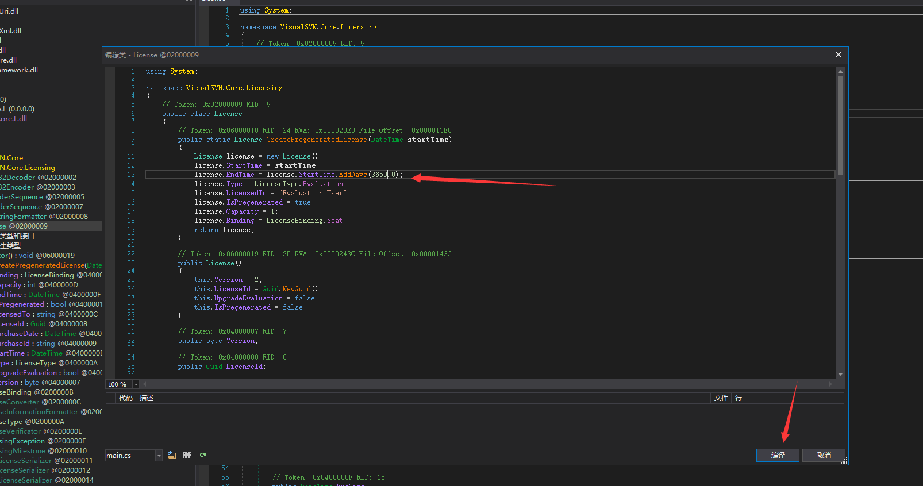Select seType @0200000A tree node

(32, 422)
